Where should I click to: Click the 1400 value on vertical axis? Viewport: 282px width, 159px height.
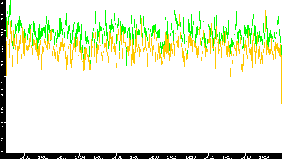click(x=2, y=93)
